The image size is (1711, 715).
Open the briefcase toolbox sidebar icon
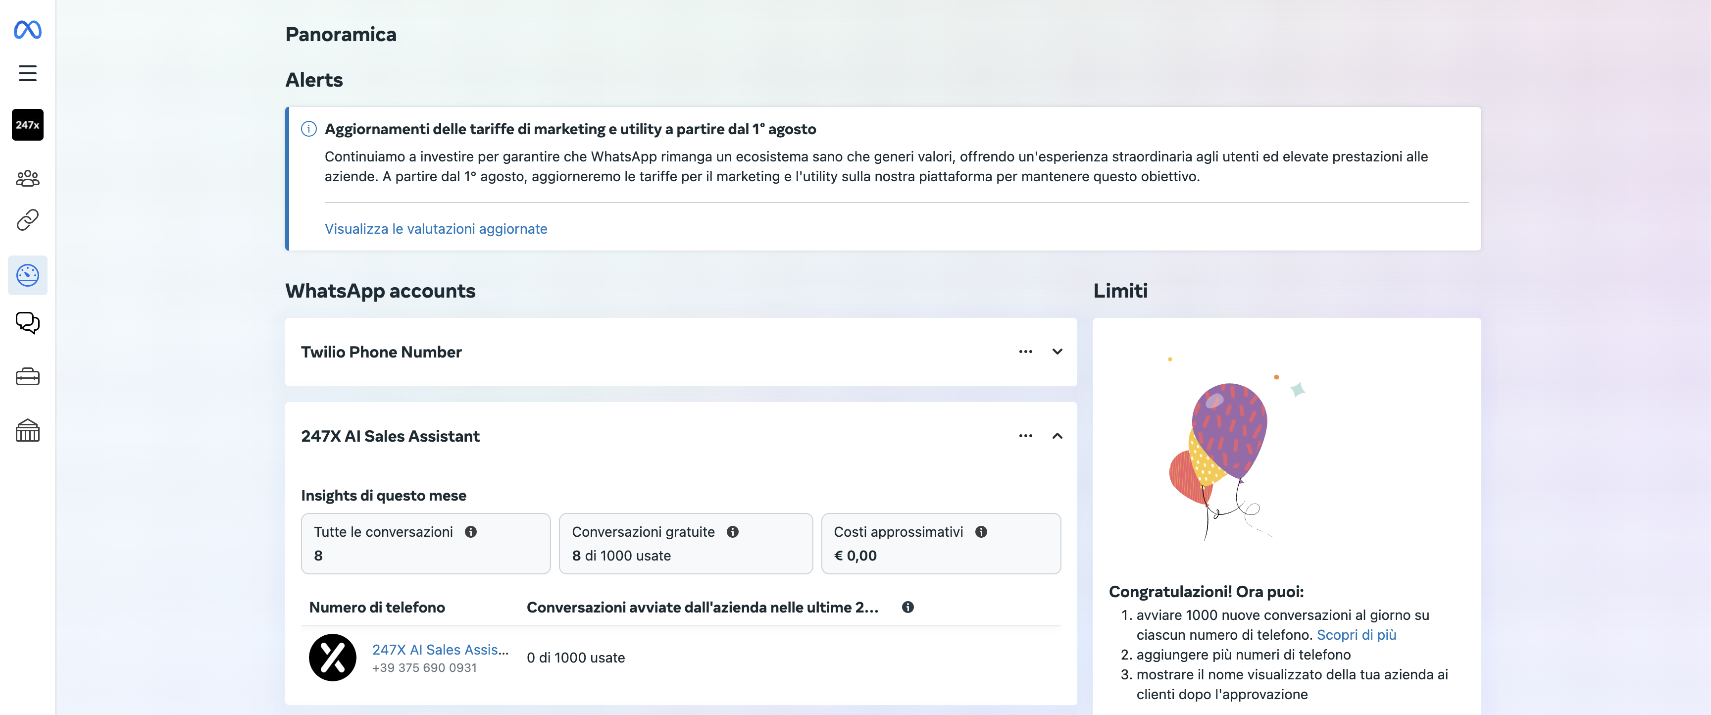[x=28, y=377]
